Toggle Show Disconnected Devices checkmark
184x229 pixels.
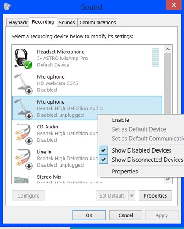(x=103, y=160)
